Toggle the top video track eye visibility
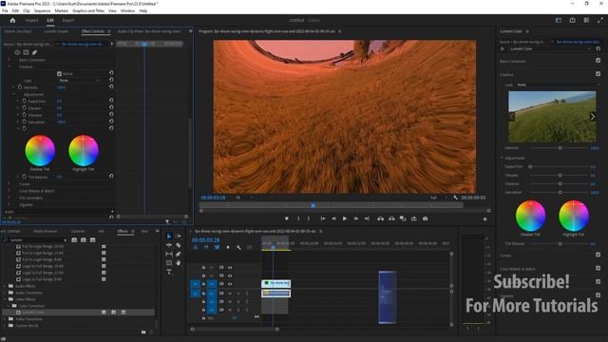The height and width of the screenshot is (342, 608). click(x=230, y=268)
